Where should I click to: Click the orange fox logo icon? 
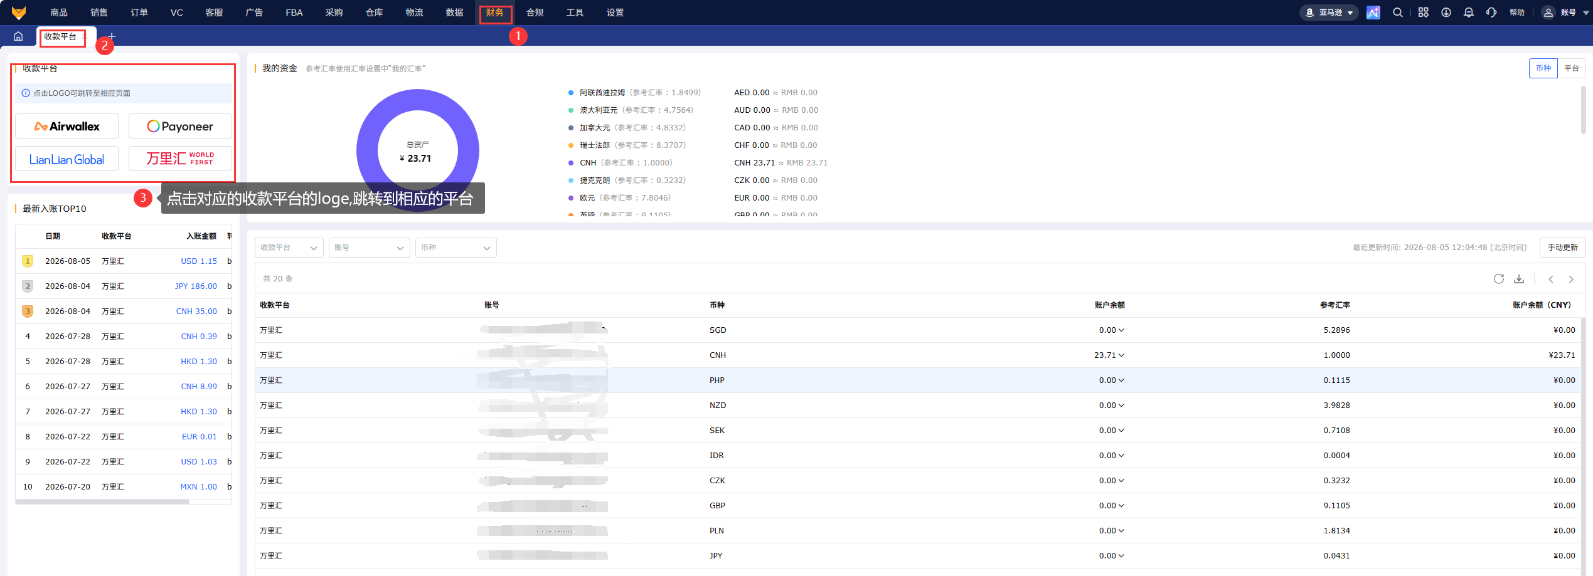click(19, 13)
